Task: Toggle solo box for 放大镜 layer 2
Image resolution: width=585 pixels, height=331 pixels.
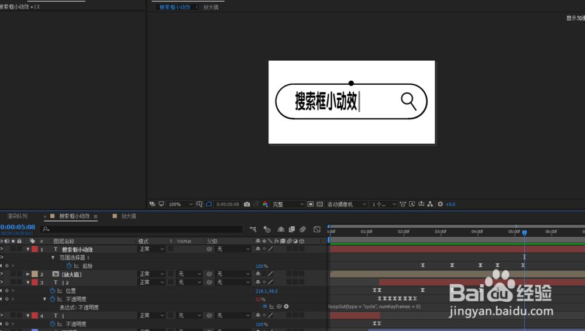Action: [x=13, y=274]
